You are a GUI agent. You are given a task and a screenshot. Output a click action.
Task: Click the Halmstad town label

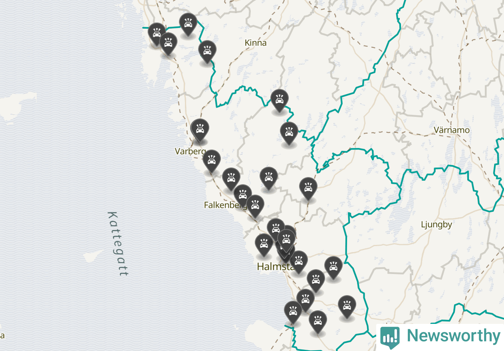tap(276, 266)
